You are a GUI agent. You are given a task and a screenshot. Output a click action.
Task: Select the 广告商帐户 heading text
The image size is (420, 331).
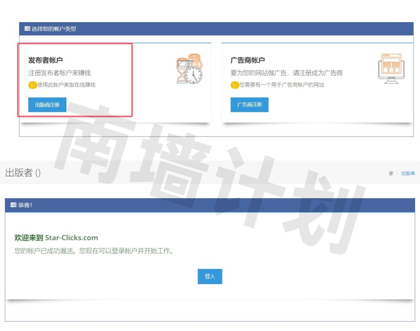pos(248,60)
